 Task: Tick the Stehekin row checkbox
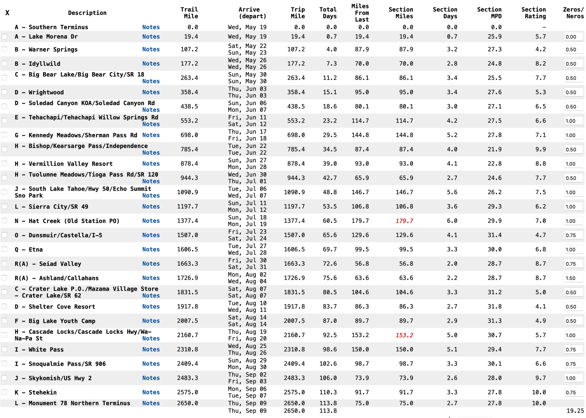click(4, 392)
